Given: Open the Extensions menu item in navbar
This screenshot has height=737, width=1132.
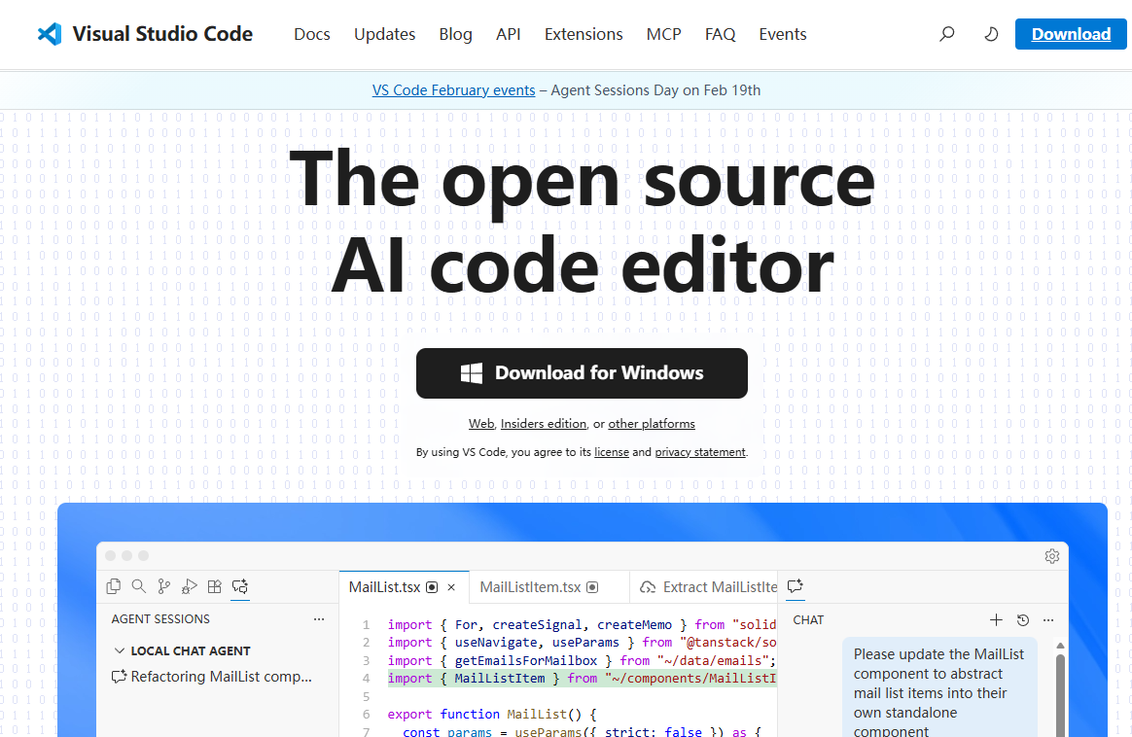Looking at the screenshot, I should (584, 34).
